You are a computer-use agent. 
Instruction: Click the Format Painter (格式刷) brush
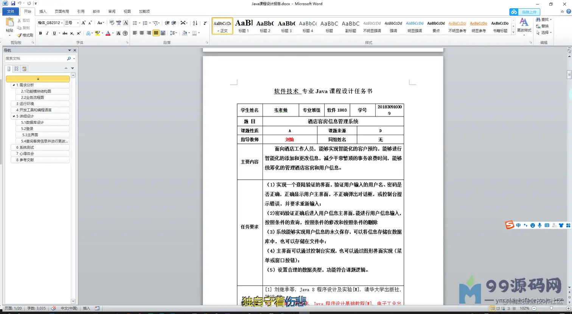pos(25,35)
